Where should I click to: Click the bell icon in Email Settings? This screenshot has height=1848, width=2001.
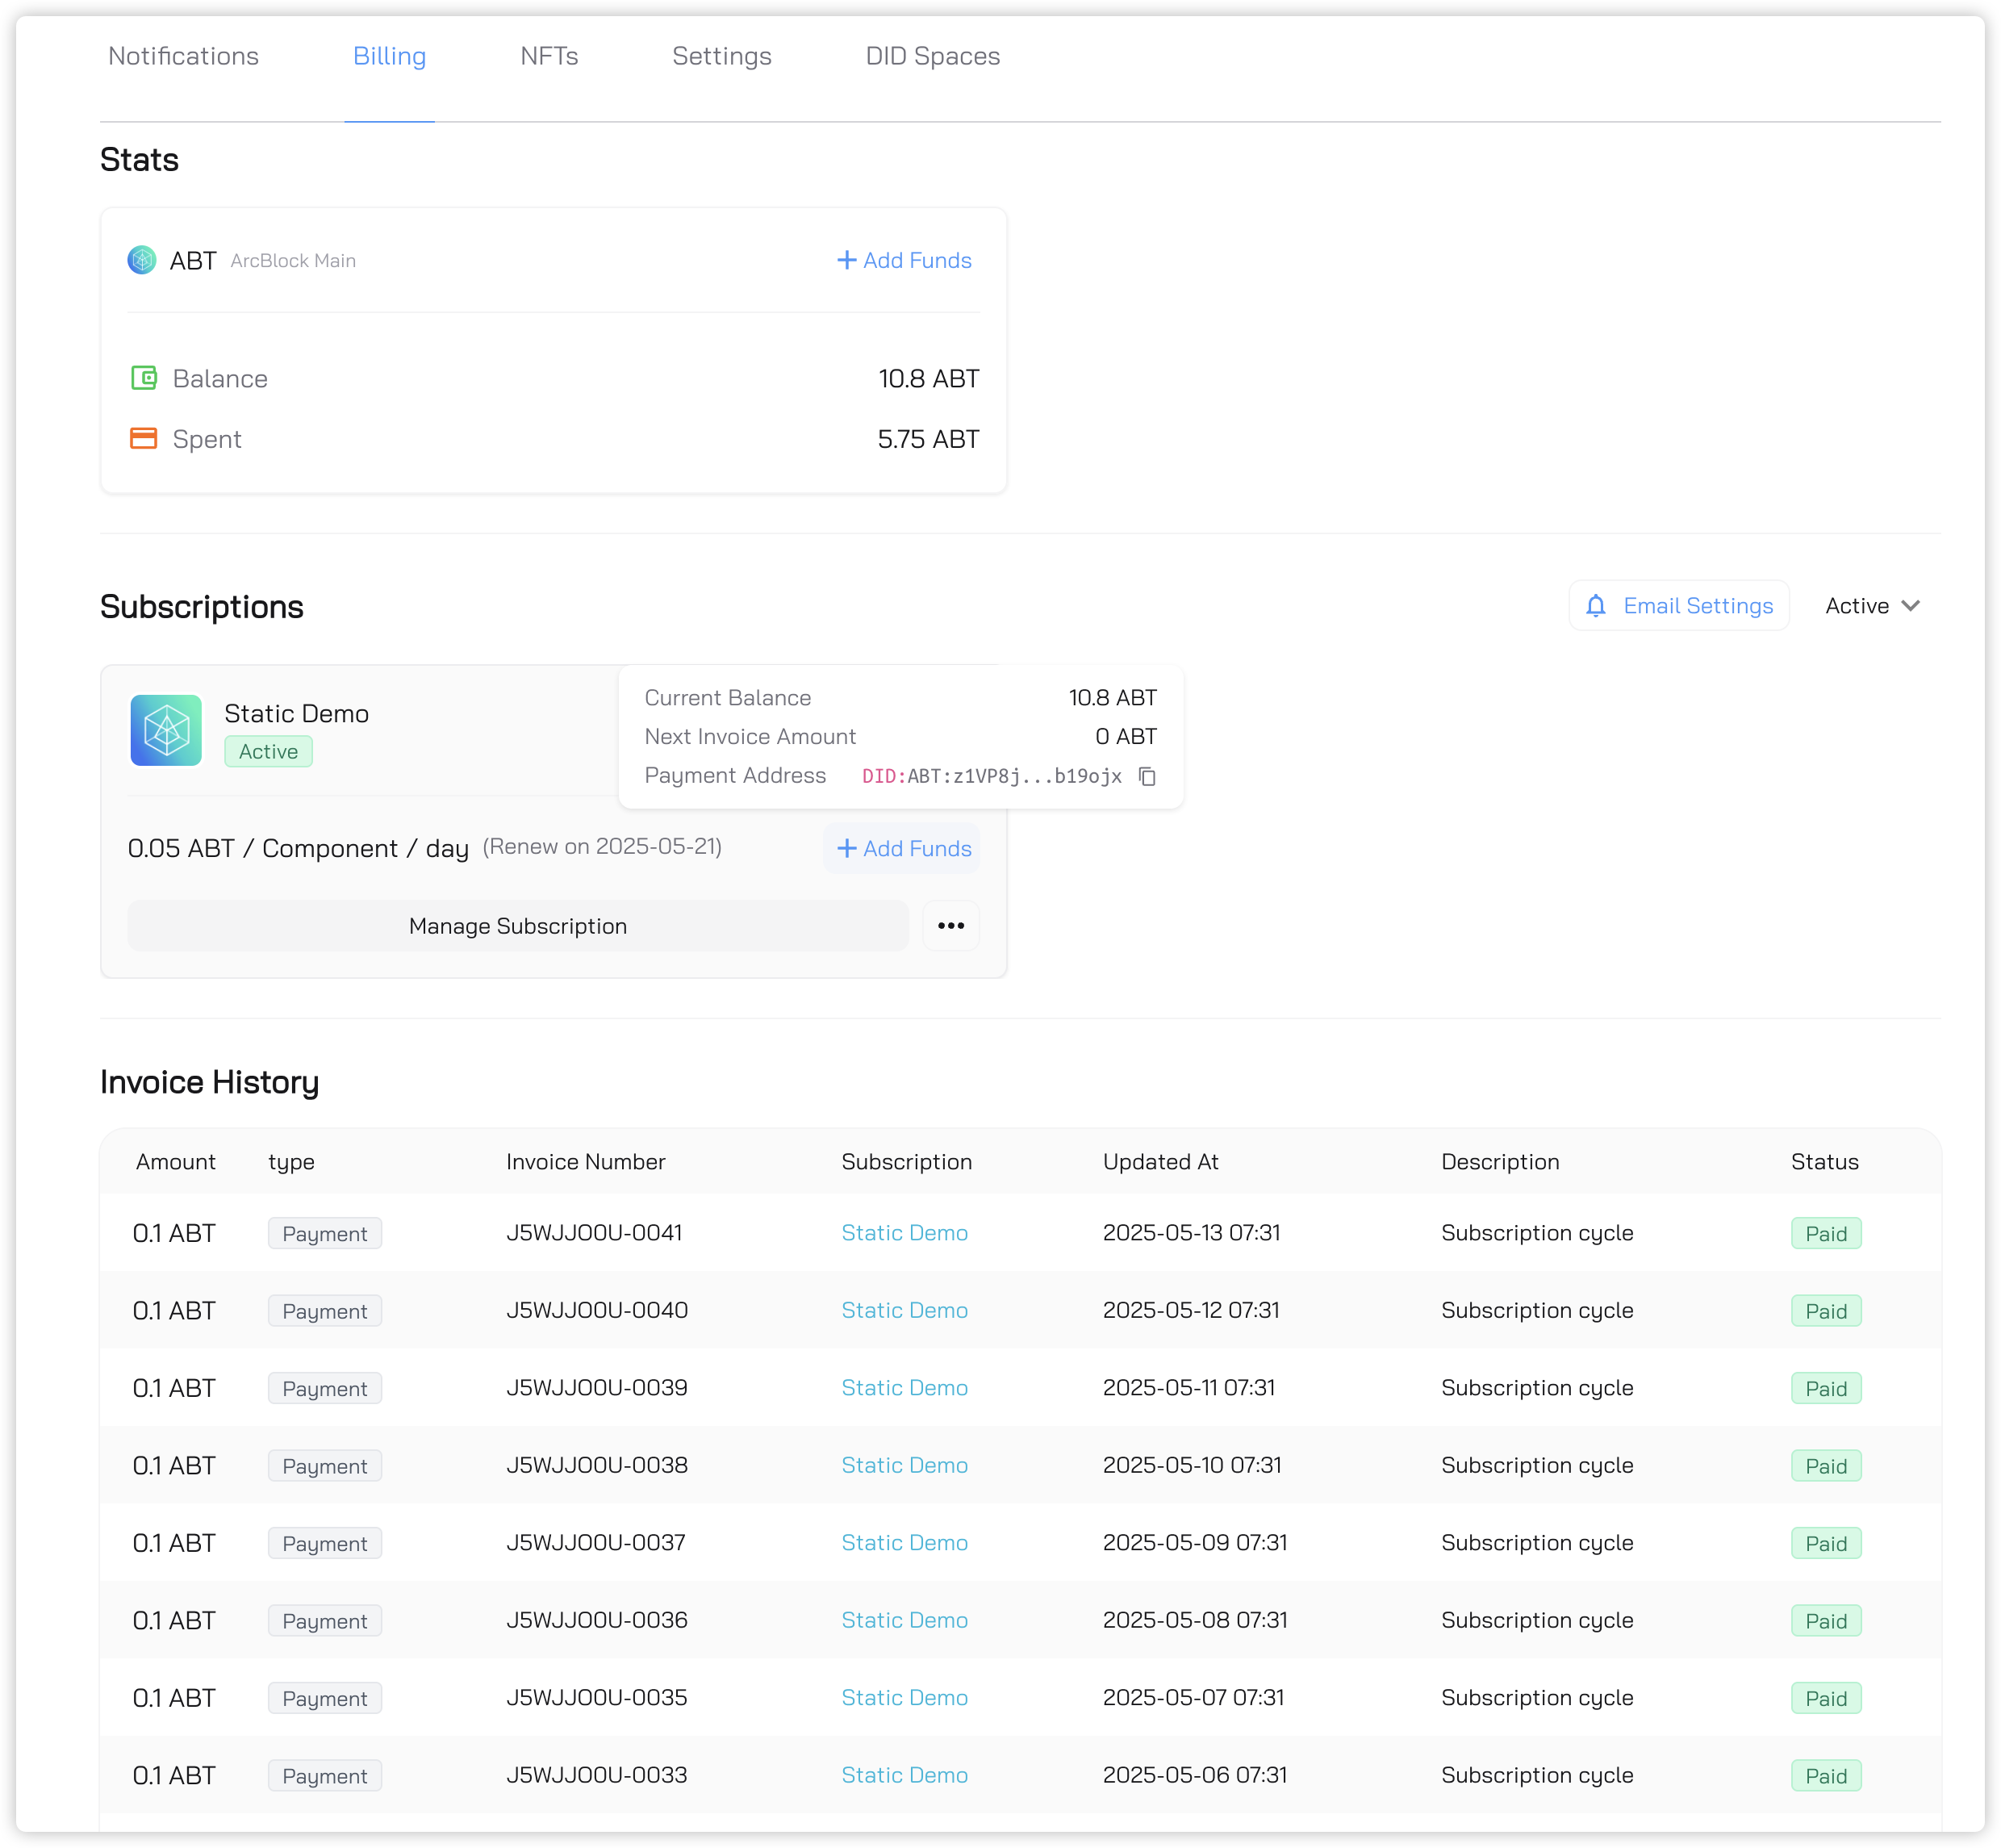tap(1596, 606)
